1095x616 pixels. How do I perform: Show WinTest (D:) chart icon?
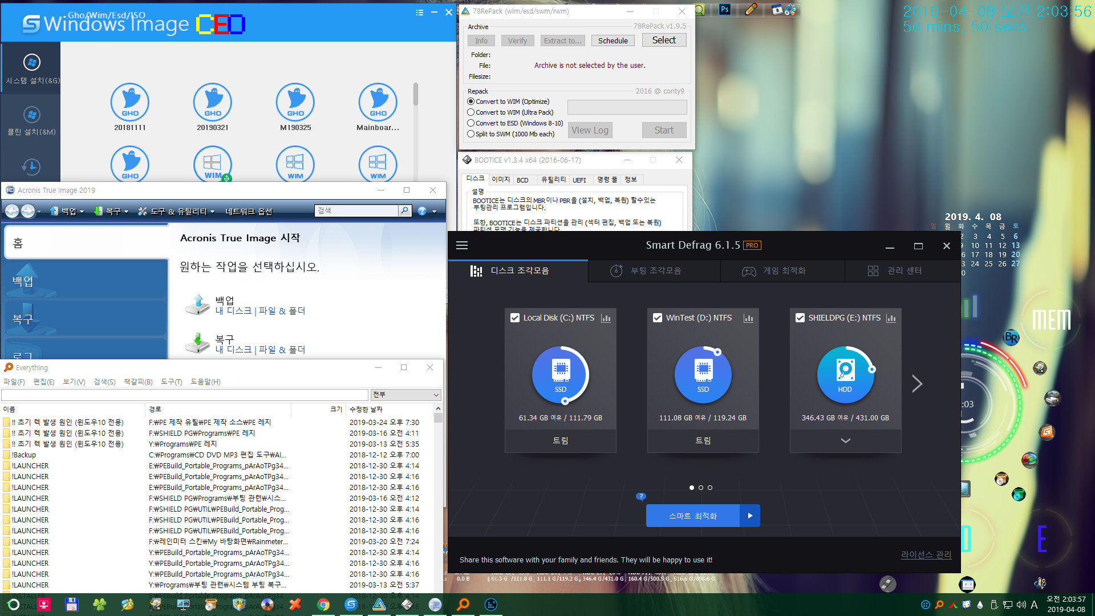coord(748,318)
